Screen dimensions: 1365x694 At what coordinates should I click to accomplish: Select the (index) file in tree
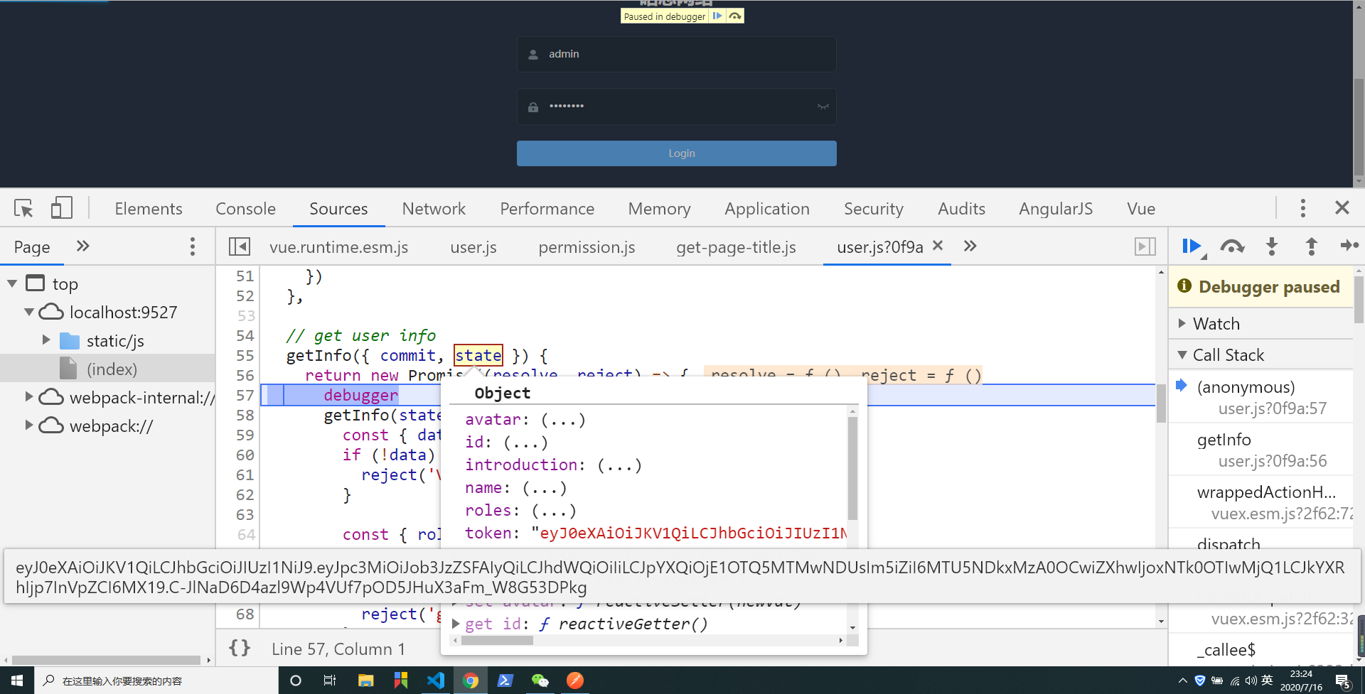click(112, 369)
